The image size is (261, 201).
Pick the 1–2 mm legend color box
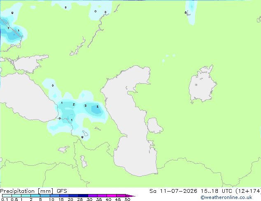(26, 196)
